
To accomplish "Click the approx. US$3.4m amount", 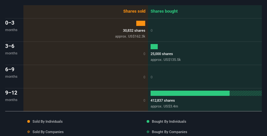I will [x=164, y=106].
